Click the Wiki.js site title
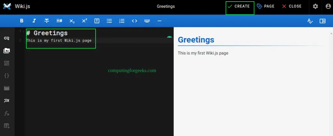 point(22,7)
